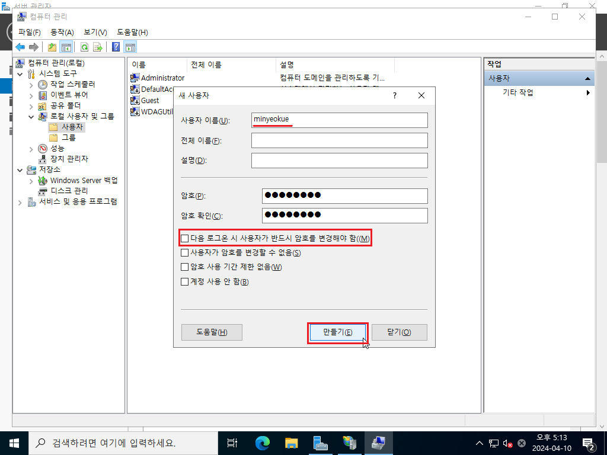Sort by the 설명 column header
Viewport: 607px width, 455px height.
336,65
